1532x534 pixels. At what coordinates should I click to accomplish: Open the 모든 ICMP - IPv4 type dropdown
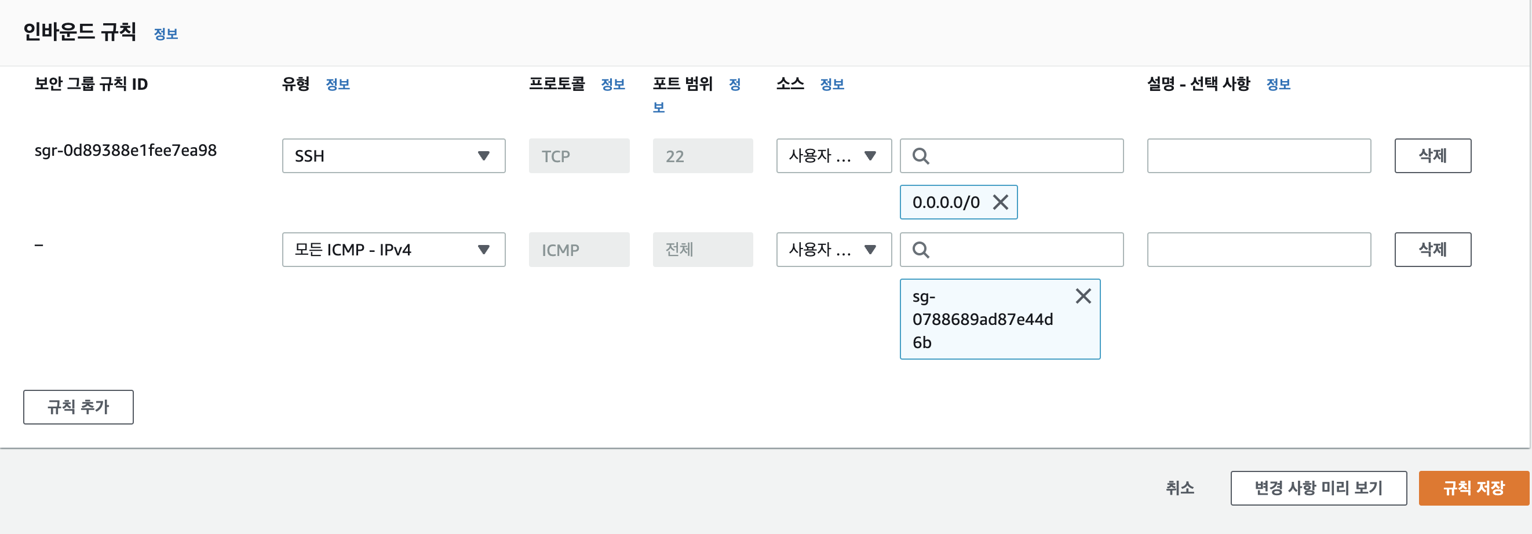pyautogui.click(x=393, y=250)
